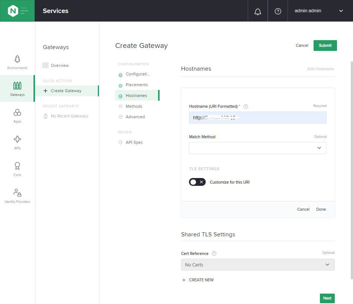This screenshot has height=304, width=353.
Task: Cancel the hostname card edit
Action: pyautogui.click(x=303, y=209)
